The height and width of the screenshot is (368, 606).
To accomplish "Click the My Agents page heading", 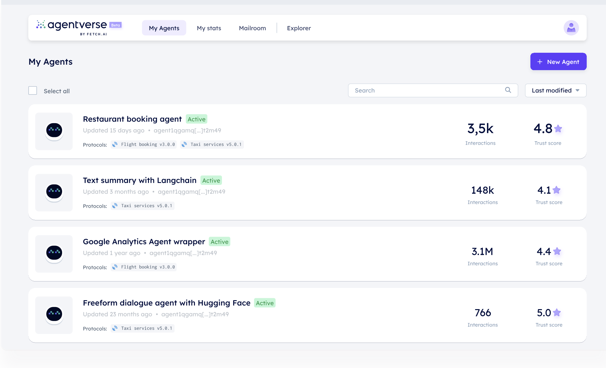I will tap(50, 62).
